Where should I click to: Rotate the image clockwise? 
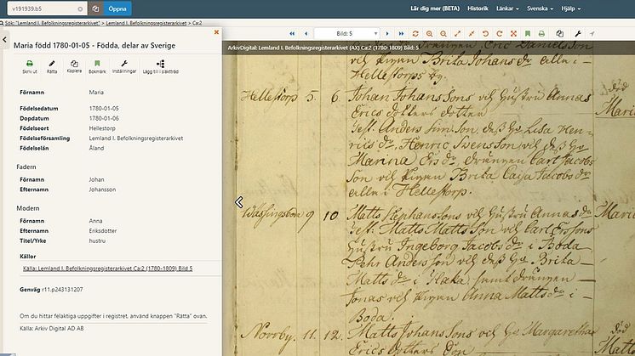click(499, 33)
